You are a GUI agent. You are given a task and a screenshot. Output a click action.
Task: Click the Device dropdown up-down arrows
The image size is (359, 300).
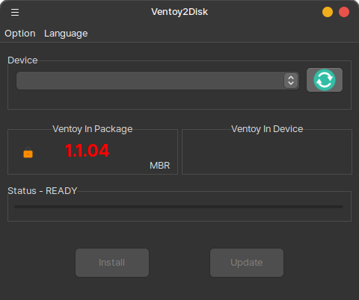click(x=291, y=81)
